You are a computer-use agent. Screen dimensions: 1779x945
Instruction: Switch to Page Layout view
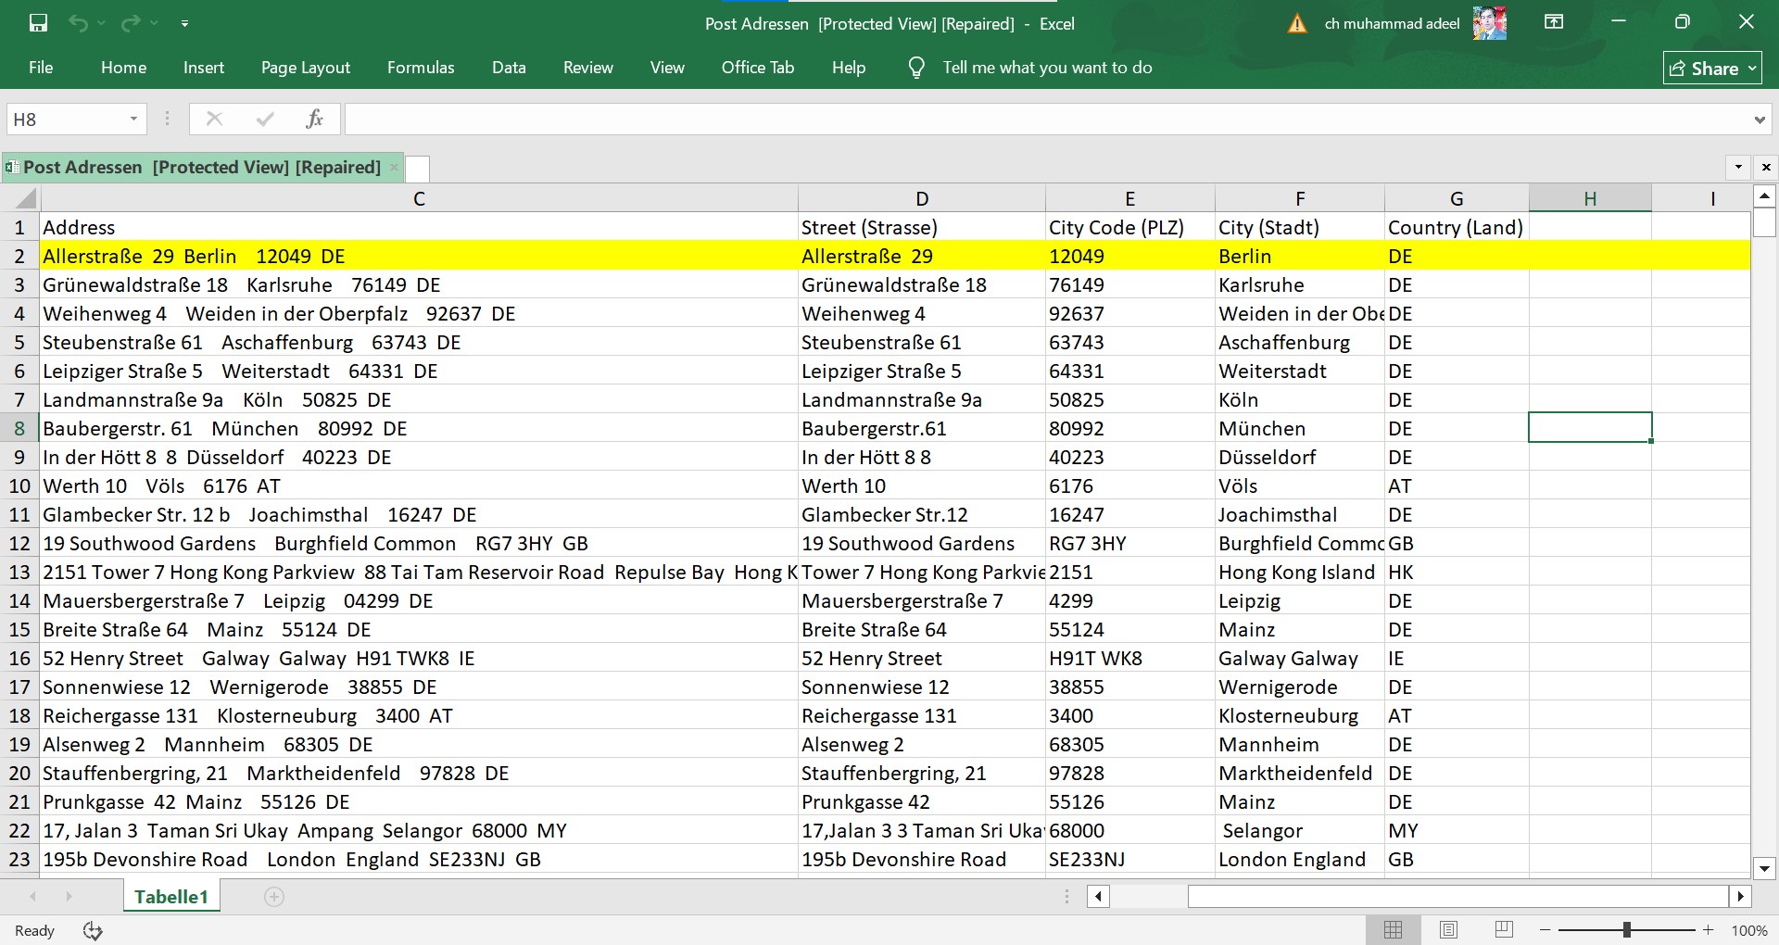(x=1448, y=929)
